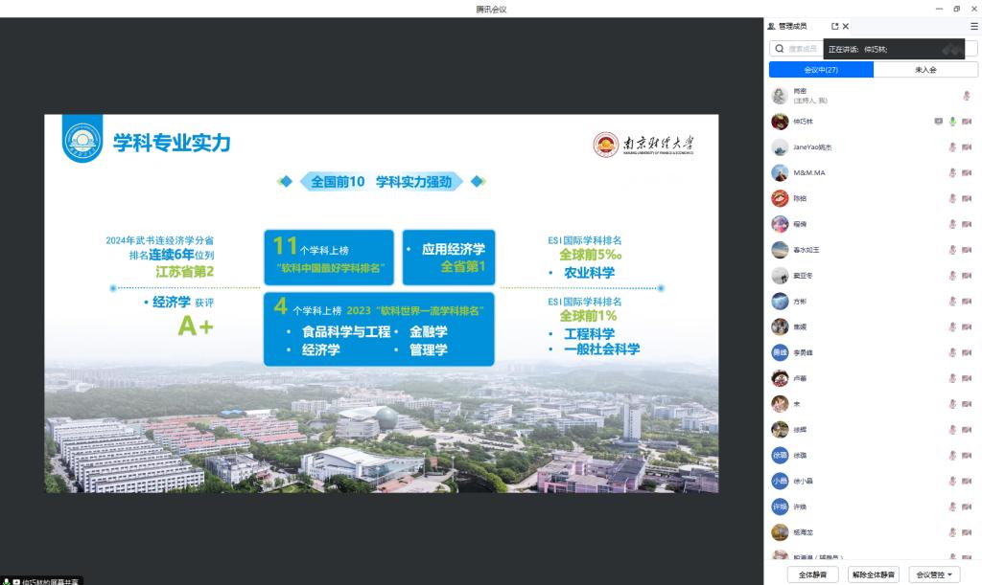Screen dimensions: 982x585
Task: Expand the 会议管控 dropdown
Action: [x=936, y=574]
